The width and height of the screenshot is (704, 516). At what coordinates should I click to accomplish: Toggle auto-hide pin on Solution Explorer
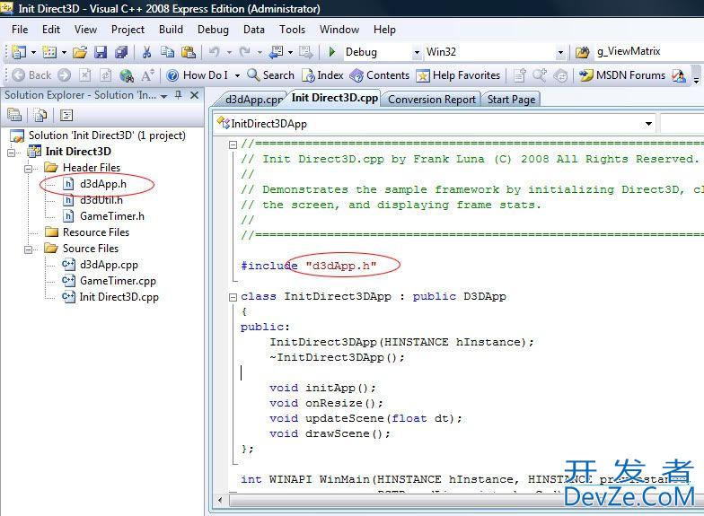178,95
